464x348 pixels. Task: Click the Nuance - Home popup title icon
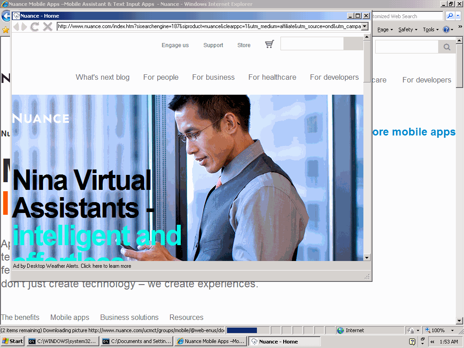pos(16,16)
